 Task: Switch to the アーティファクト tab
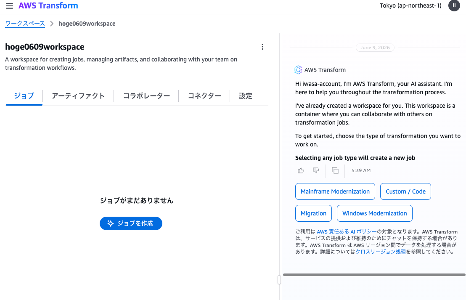78,96
